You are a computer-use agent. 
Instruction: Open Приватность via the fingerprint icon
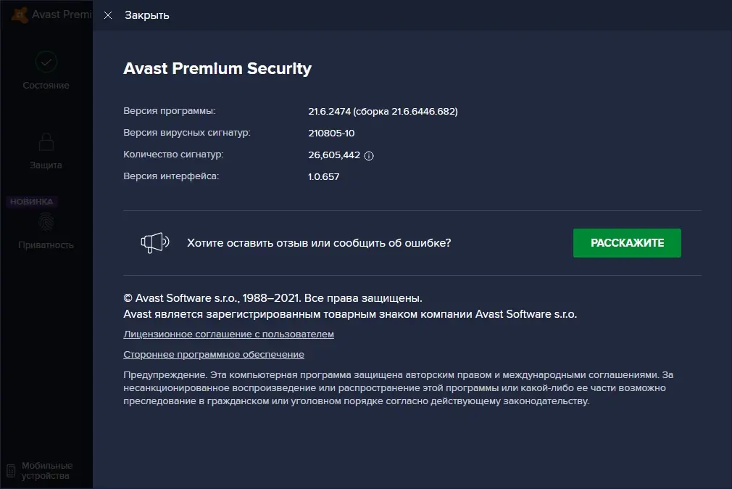click(46, 222)
